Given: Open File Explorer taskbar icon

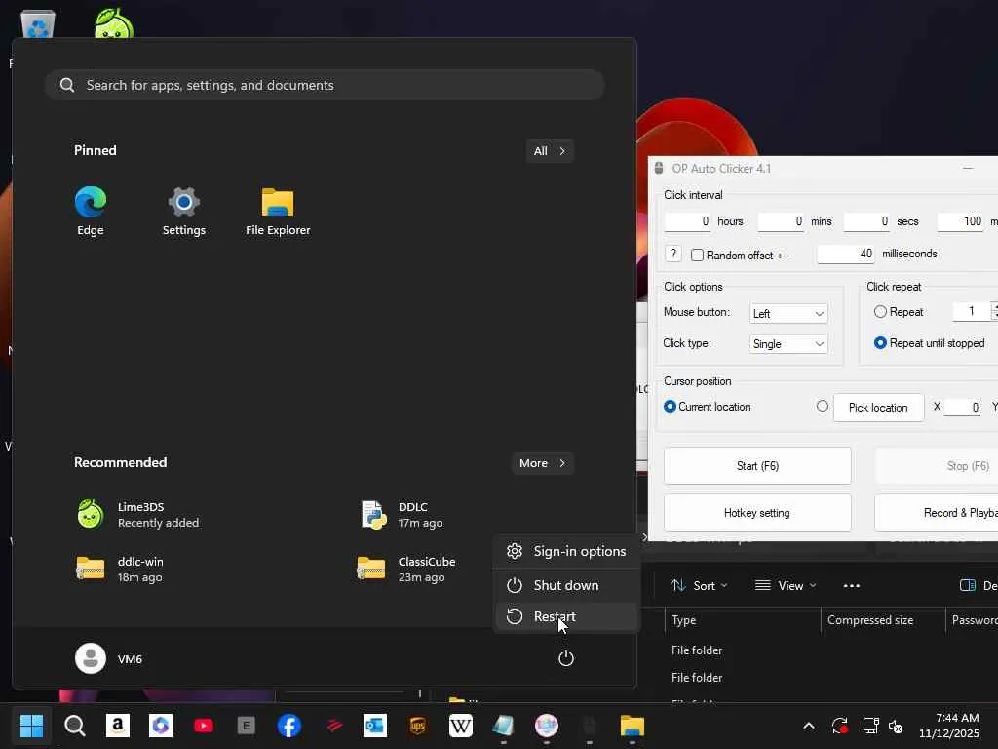Looking at the screenshot, I should [632, 726].
